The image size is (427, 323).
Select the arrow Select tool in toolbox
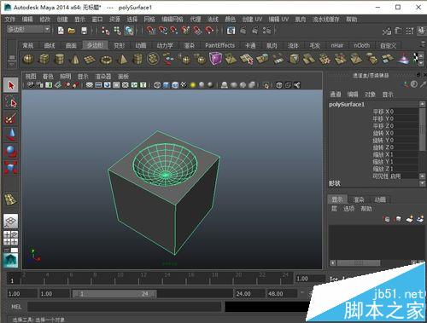click(11, 85)
